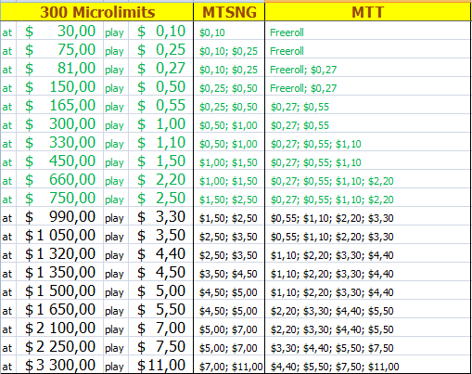The width and height of the screenshot is (472, 374).
Task: Click the bankroll cell showing 1 350,00
Action: (x=59, y=272)
